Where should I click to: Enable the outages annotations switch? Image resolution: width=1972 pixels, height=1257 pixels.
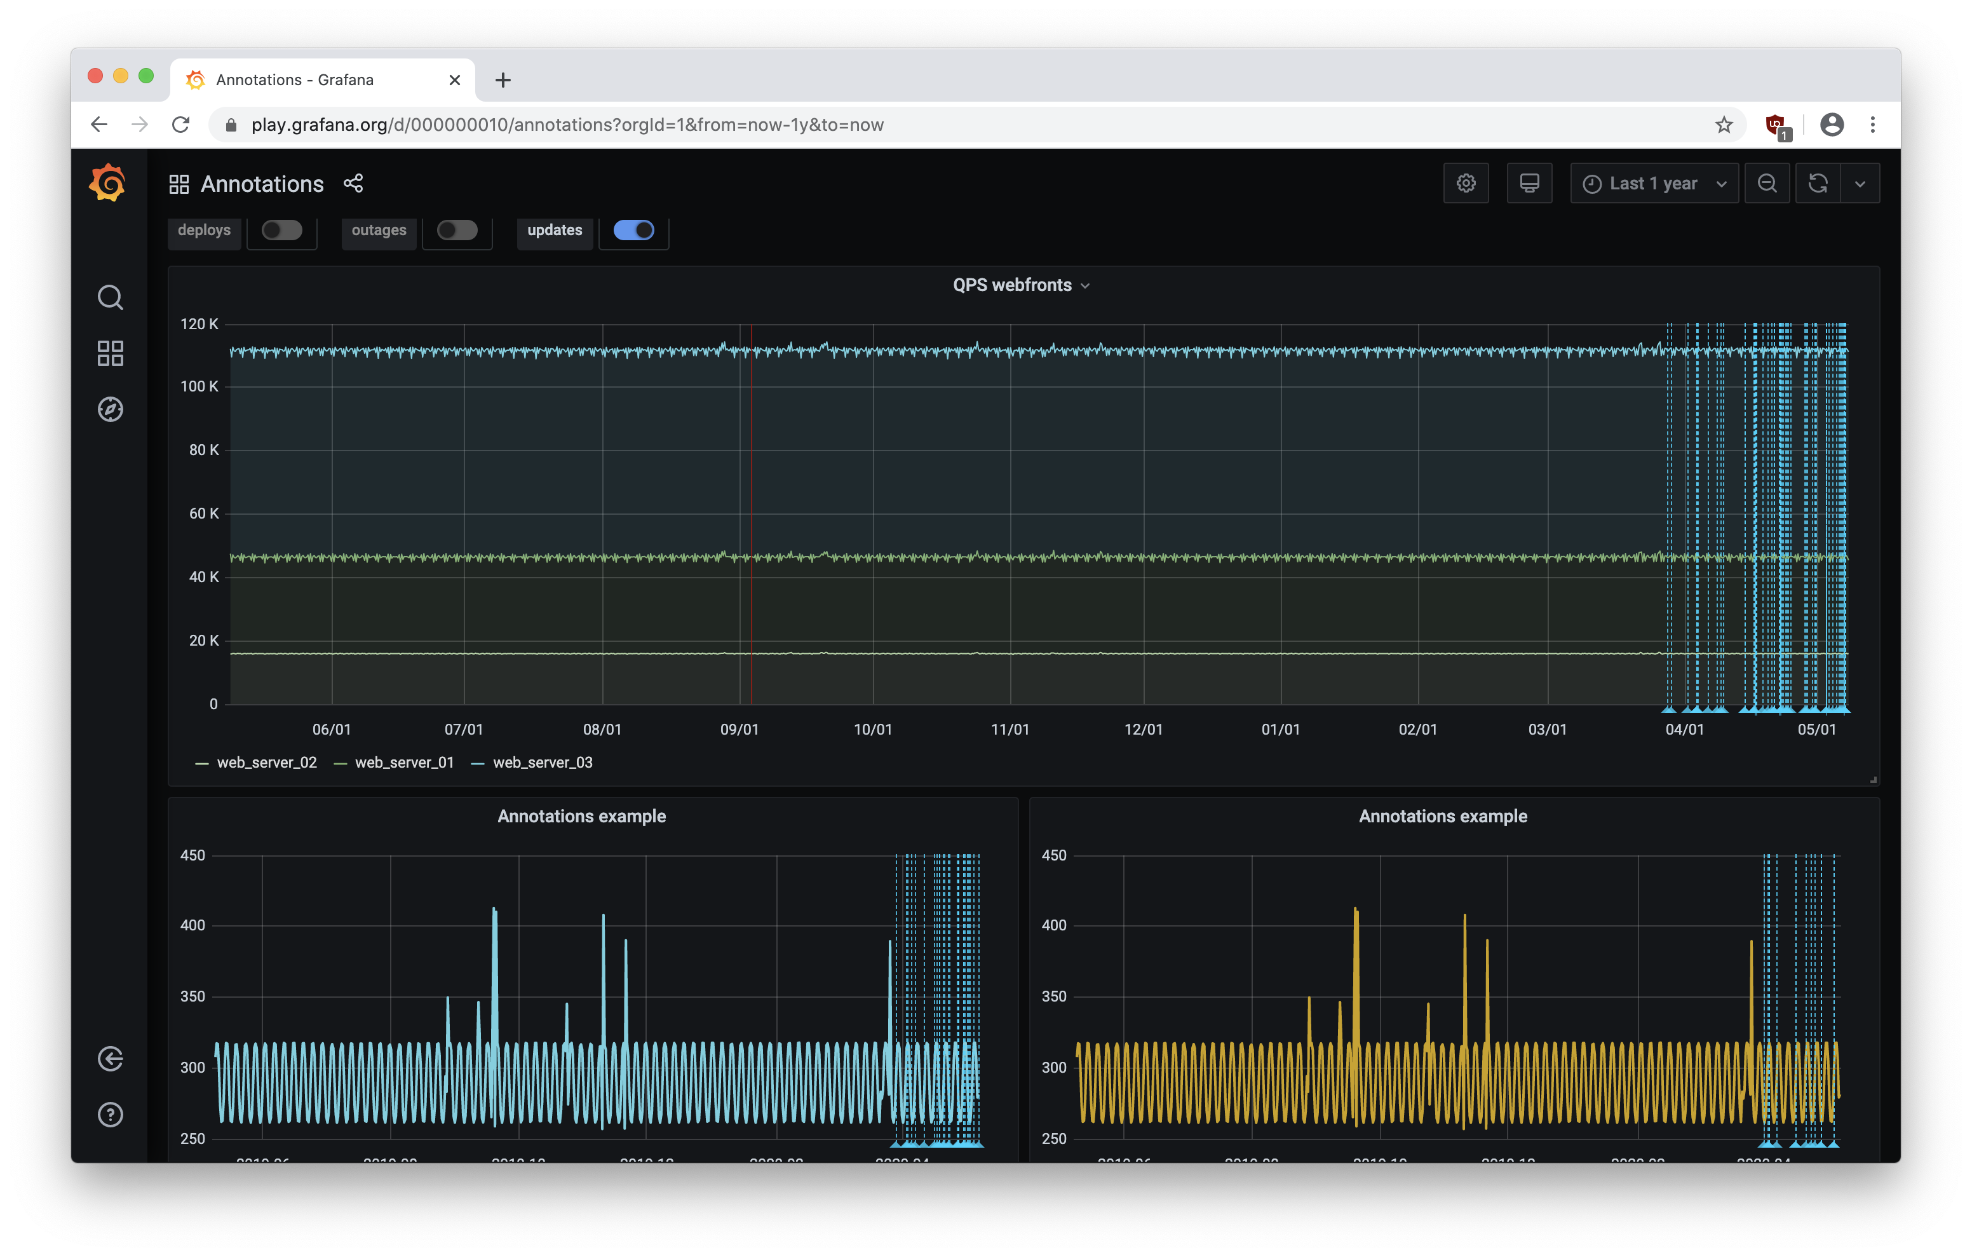[456, 230]
